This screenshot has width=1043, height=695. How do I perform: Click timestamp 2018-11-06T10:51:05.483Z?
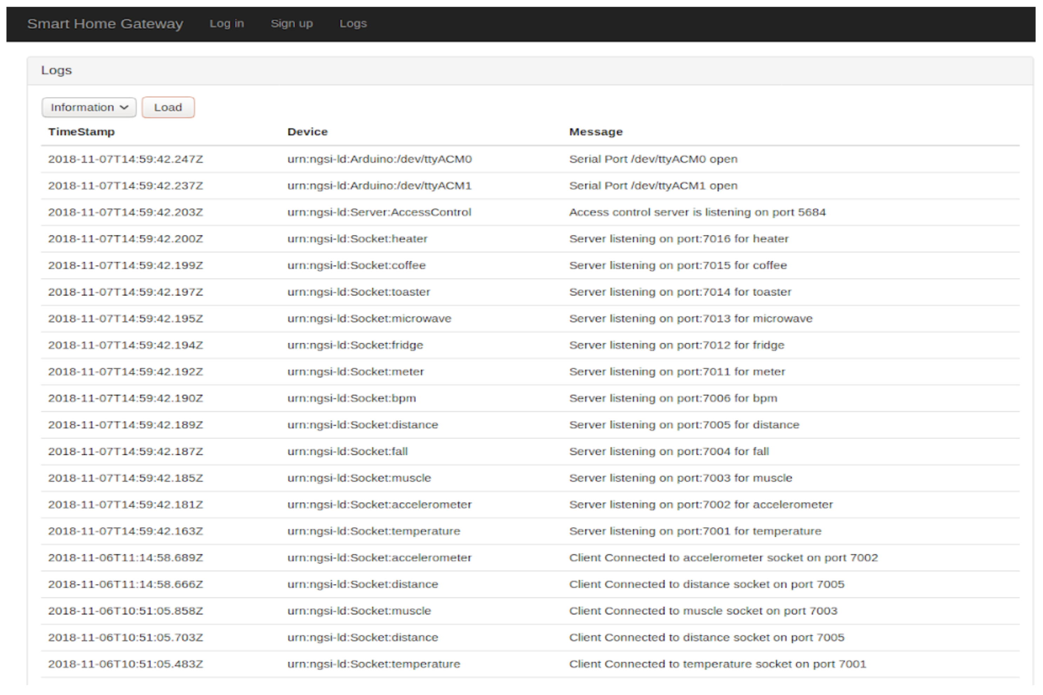pyautogui.click(x=126, y=664)
